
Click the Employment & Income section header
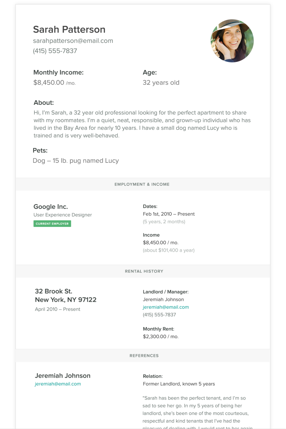(x=142, y=184)
